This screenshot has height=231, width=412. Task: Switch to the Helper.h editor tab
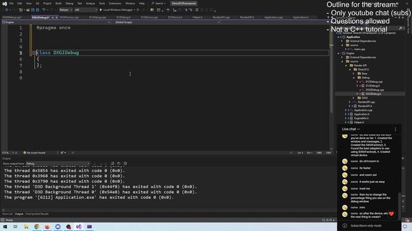(198, 17)
